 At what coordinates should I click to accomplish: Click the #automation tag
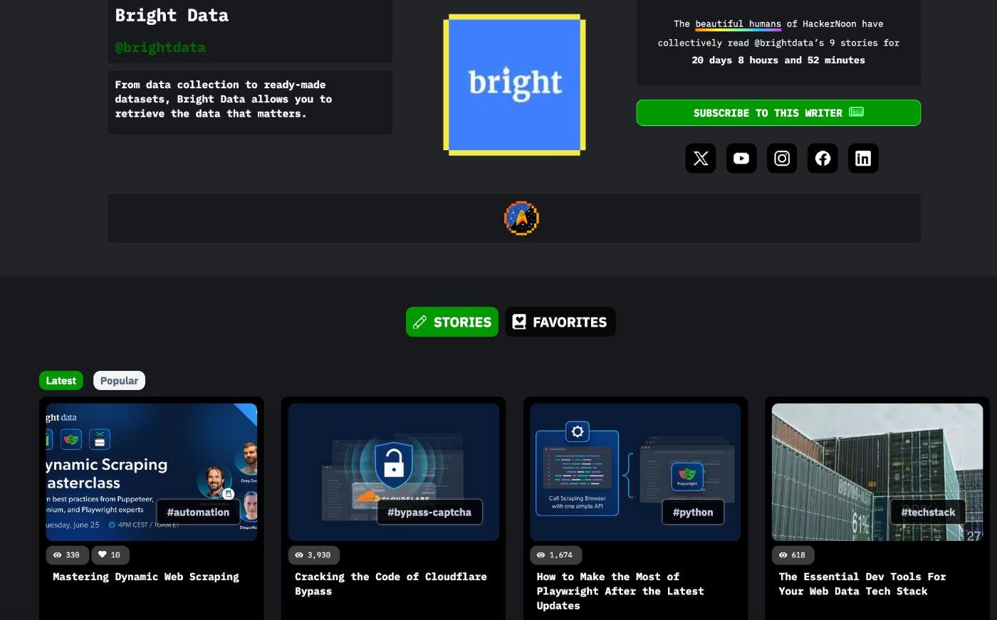(198, 512)
